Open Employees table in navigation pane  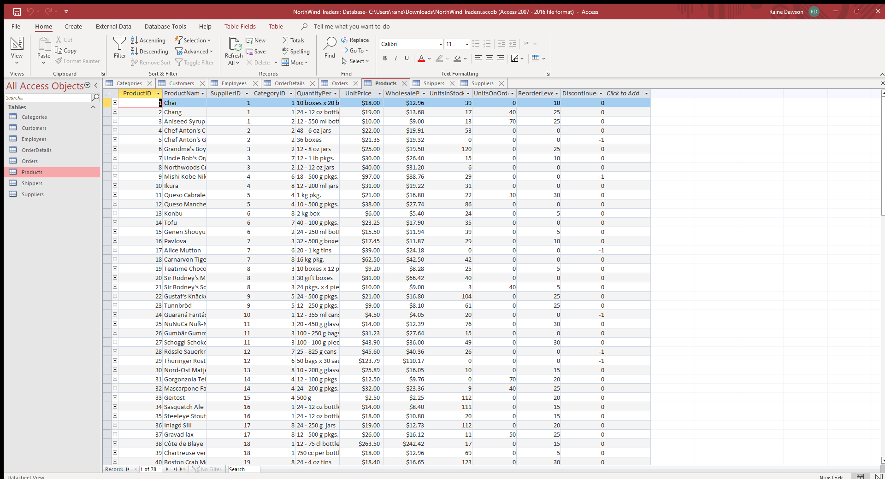(x=34, y=139)
